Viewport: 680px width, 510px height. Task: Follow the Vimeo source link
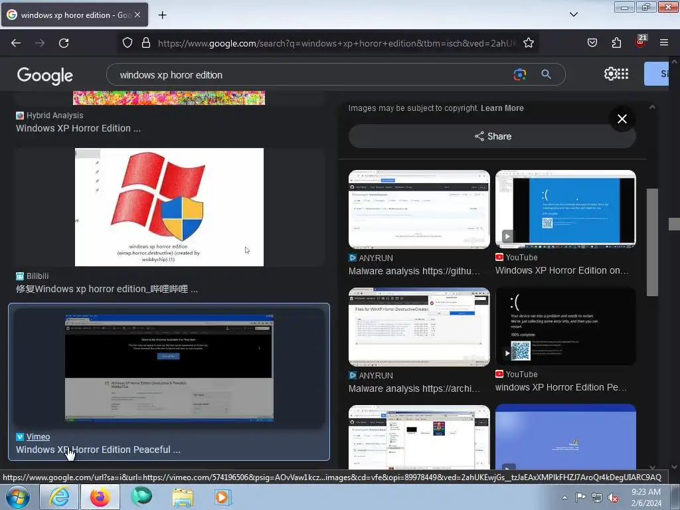pyautogui.click(x=38, y=437)
